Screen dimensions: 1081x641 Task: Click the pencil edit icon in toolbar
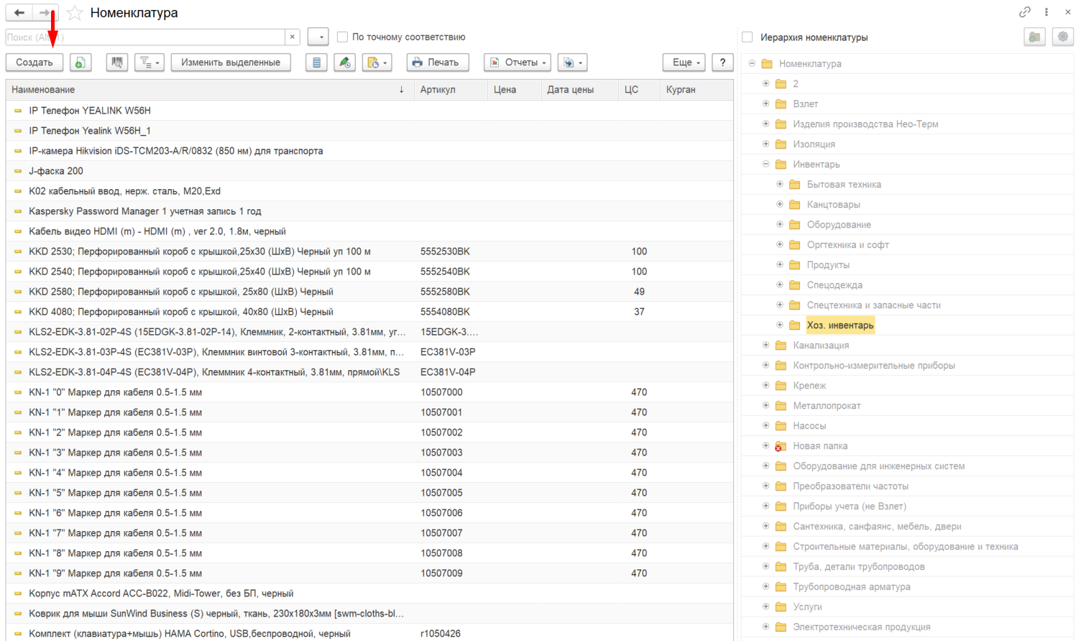(x=345, y=63)
